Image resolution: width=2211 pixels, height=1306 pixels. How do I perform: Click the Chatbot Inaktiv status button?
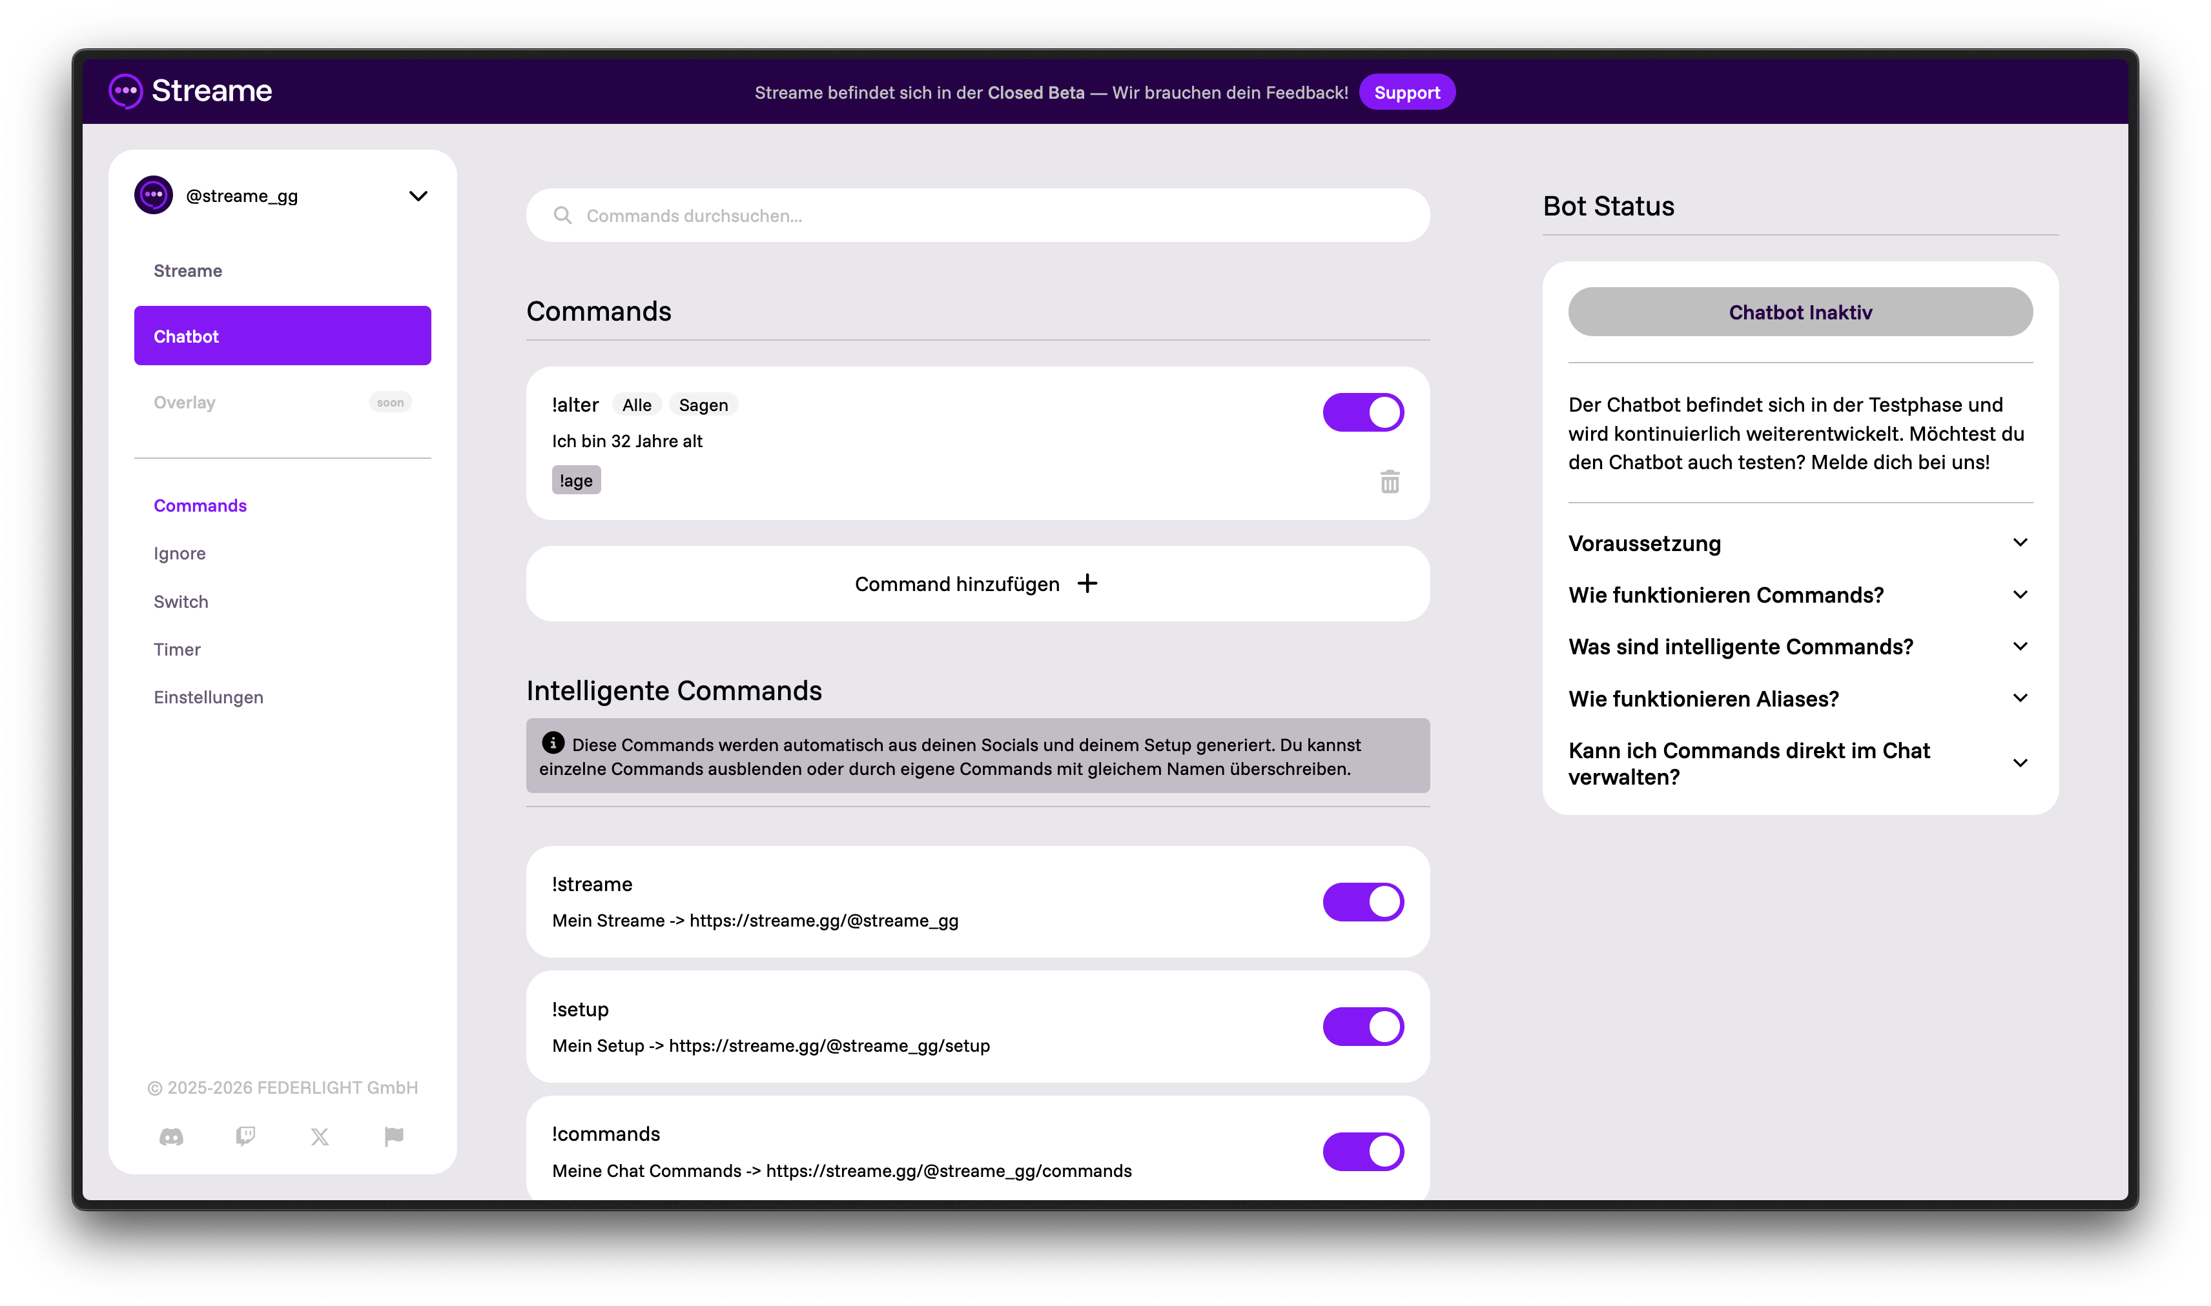tap(1799, 312)
